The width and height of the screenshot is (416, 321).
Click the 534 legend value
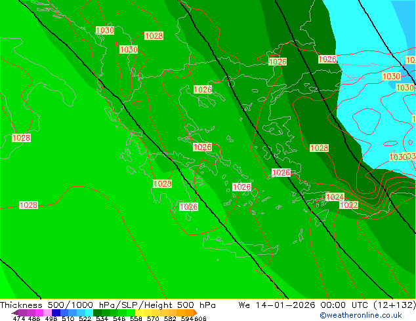click(102, 318)
